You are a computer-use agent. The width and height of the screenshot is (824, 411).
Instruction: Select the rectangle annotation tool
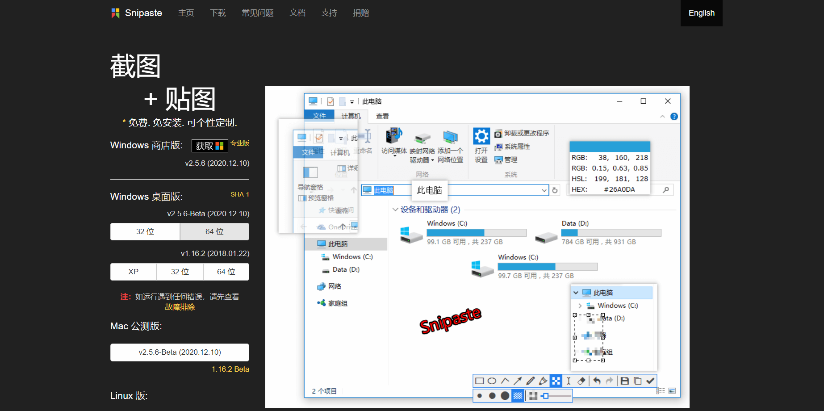479,381
